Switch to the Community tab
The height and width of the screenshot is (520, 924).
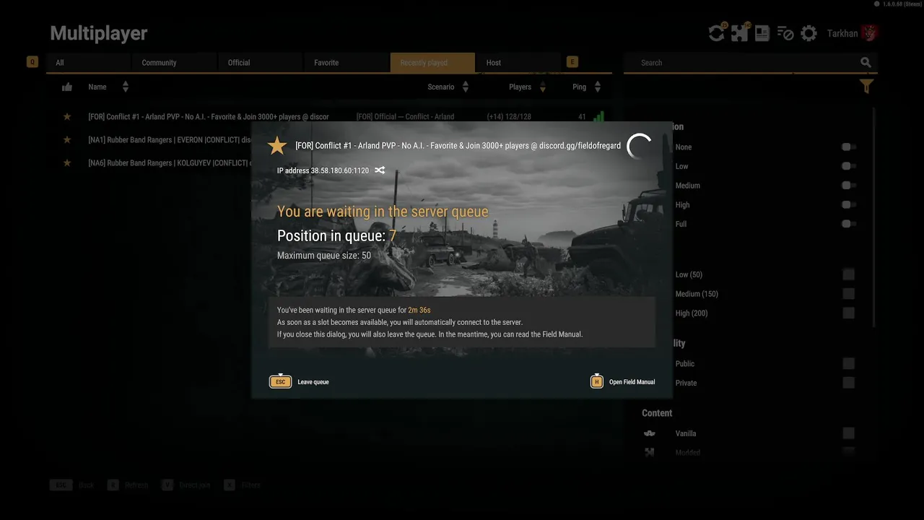coord(174,63)
